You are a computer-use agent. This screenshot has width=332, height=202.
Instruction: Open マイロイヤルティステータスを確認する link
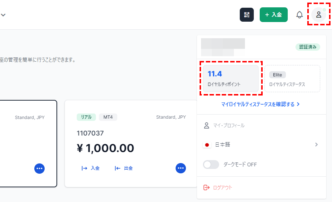(260, 104)
